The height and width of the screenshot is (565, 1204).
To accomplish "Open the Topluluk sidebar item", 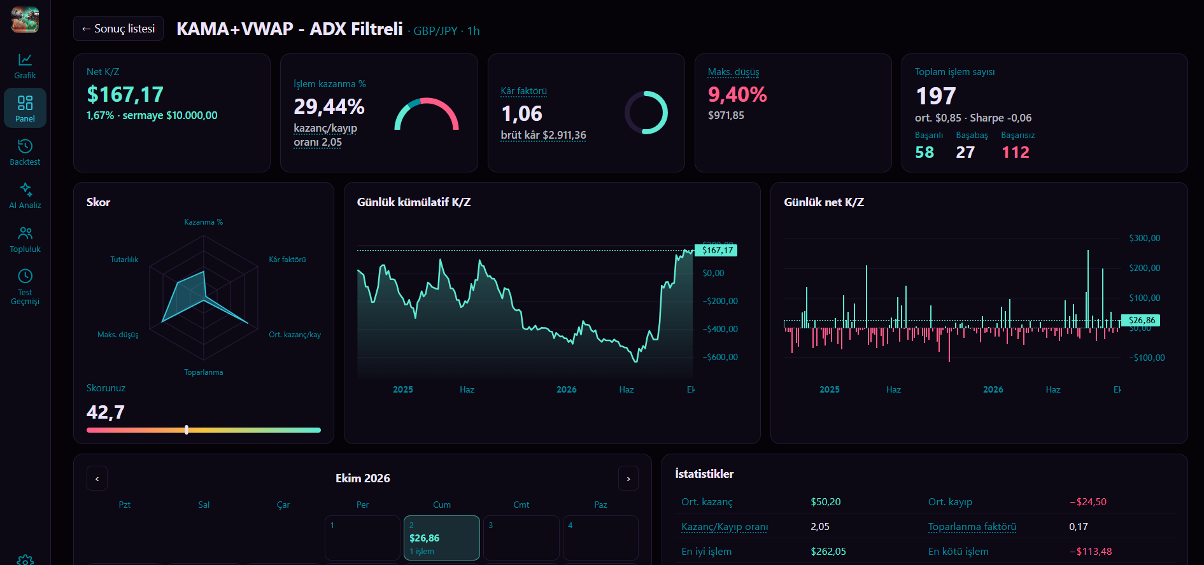I will pos(25,239).
